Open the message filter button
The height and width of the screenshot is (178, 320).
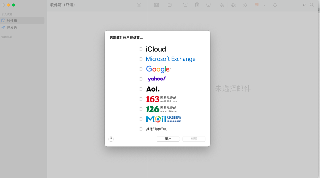tap(139, 5)
